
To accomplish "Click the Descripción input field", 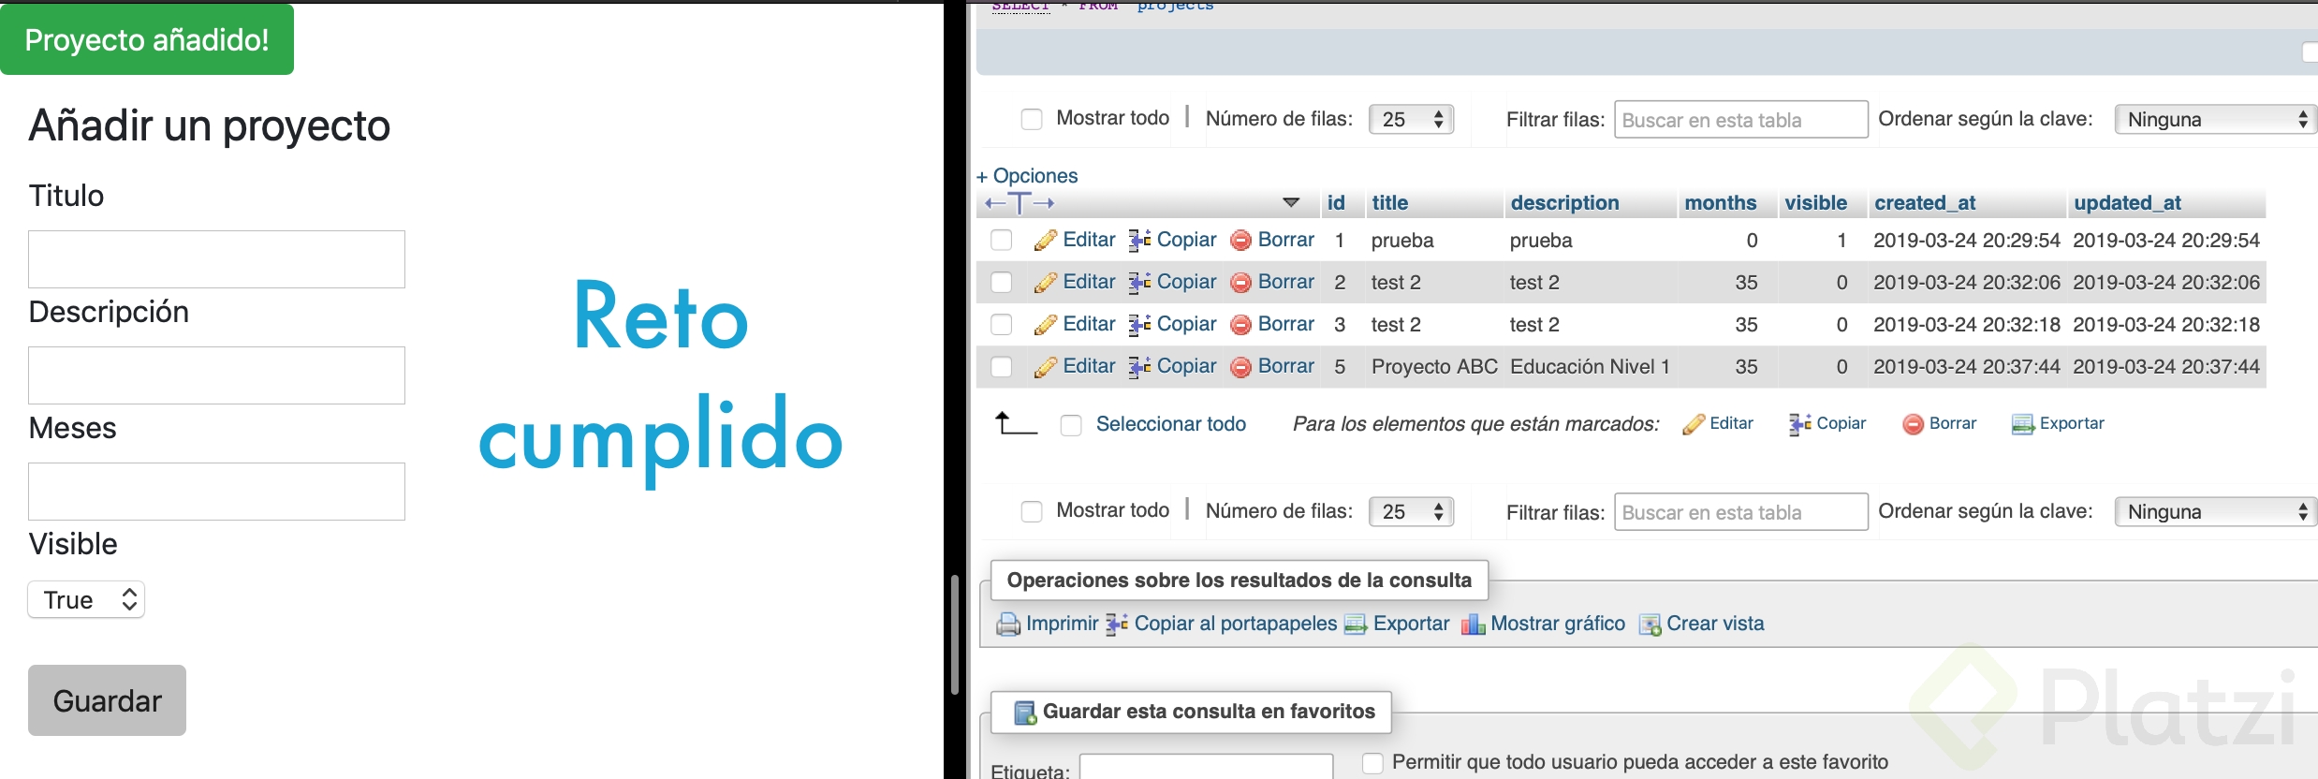I will click(216, 375).
